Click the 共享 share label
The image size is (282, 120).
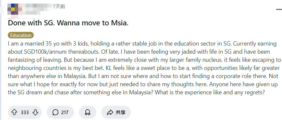(120, 113)
